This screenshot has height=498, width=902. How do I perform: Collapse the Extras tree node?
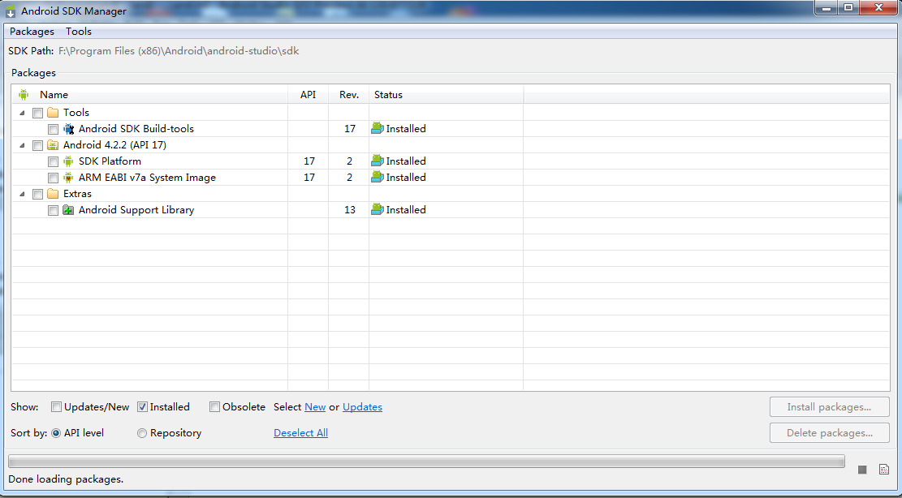coord(22,194)
